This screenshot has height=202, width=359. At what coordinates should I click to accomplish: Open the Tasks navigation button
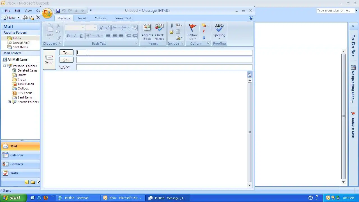[20, 173]
